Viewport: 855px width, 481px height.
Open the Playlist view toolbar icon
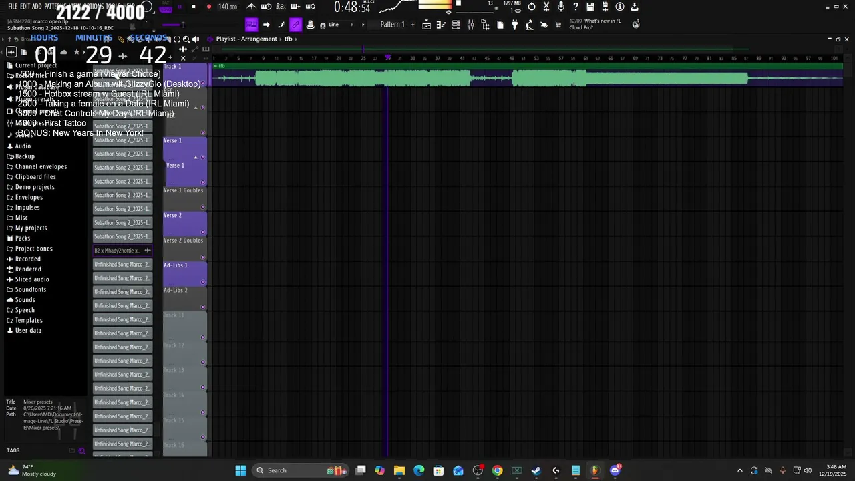(x=426, y=25)
